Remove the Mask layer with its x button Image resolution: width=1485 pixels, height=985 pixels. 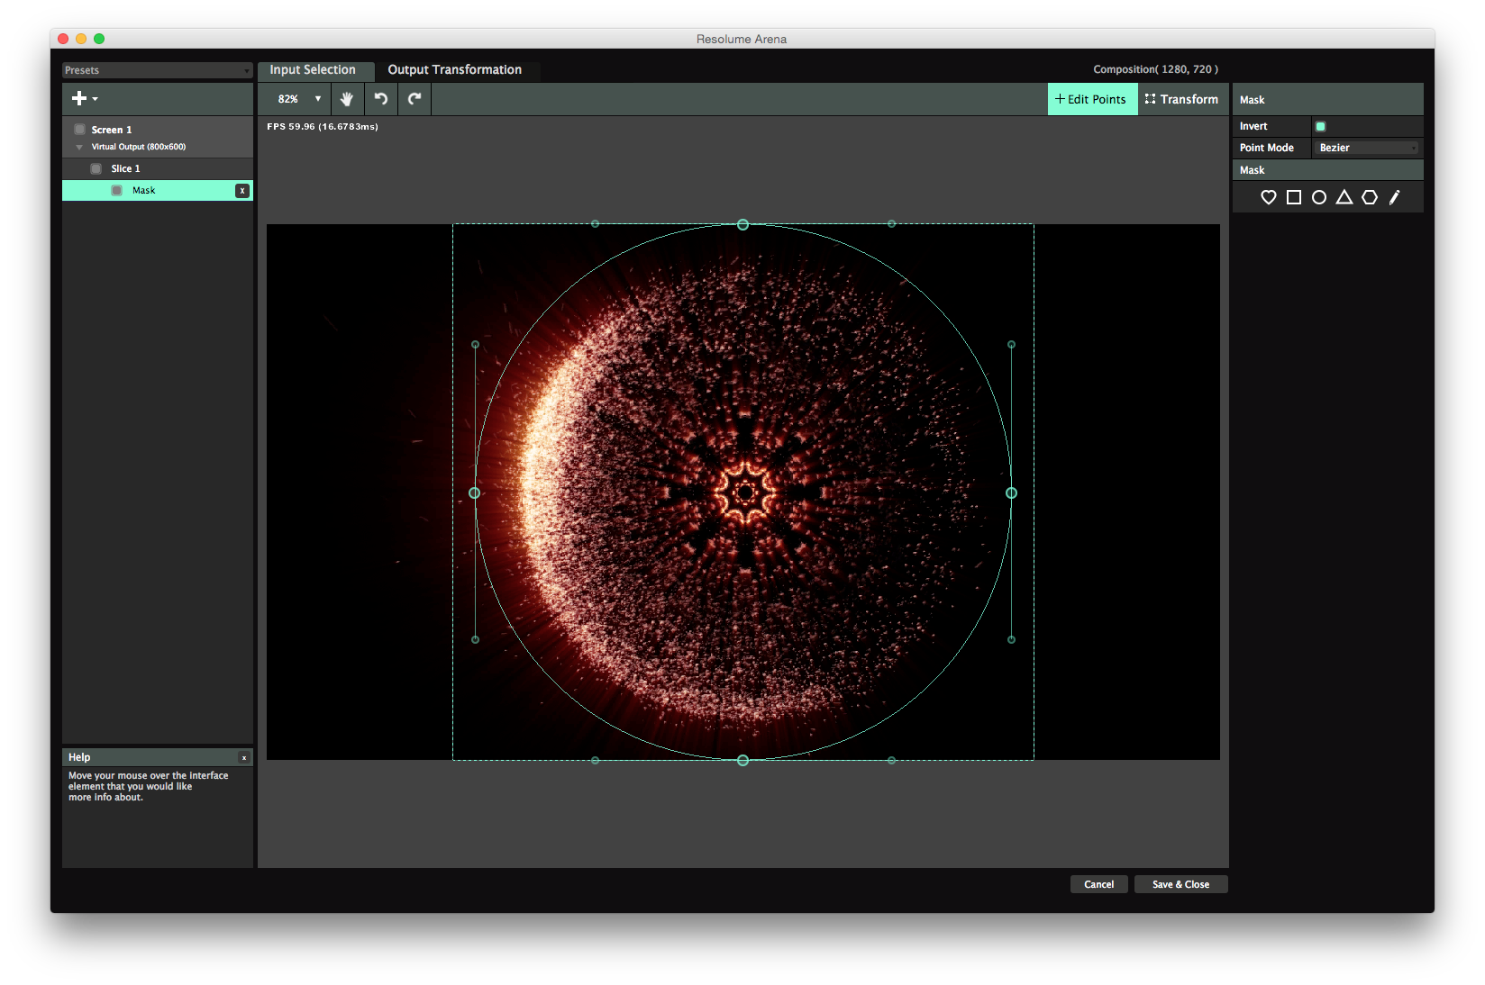(x=241, y=191)
